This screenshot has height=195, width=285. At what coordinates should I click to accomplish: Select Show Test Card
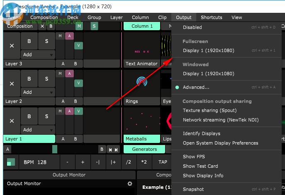pos(227,166)
